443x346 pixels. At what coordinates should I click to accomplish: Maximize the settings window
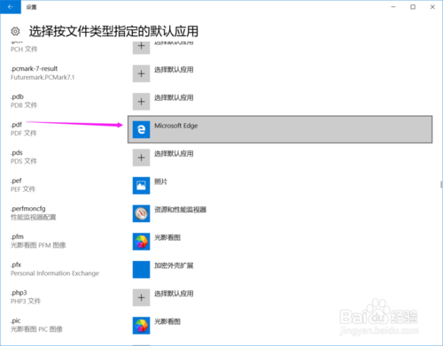click(x=413, y=7)
